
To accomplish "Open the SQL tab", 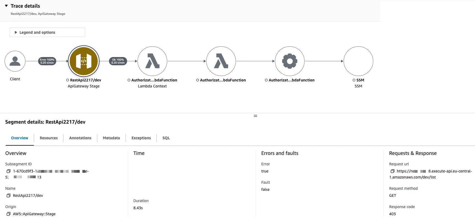I will click(166, 138).
